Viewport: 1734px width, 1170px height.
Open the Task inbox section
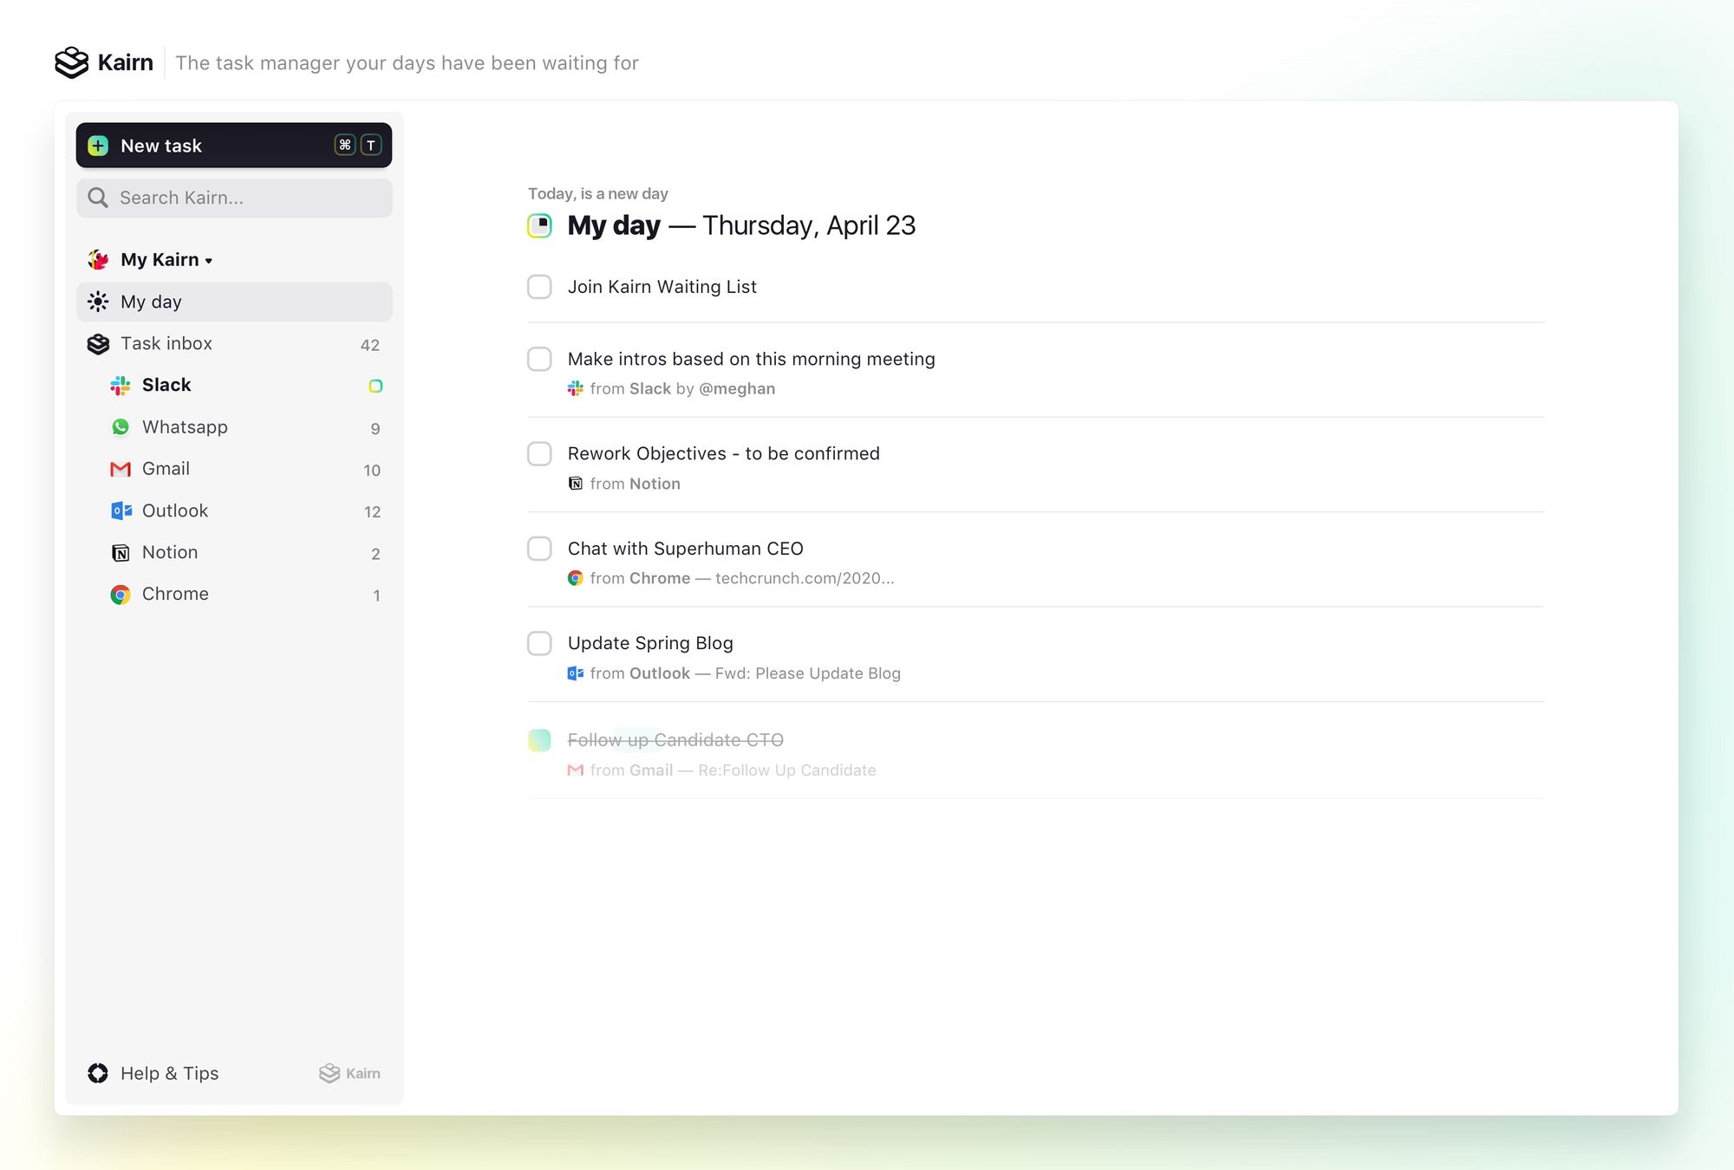click(x=166, y=344)
